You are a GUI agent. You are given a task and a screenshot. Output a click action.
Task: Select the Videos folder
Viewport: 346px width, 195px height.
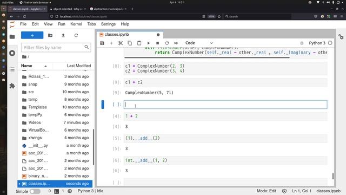point(56,122)
